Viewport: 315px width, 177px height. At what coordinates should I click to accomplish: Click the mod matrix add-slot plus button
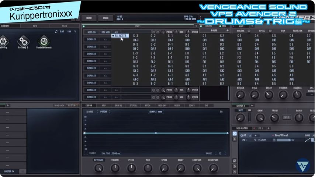click(235, 139)
